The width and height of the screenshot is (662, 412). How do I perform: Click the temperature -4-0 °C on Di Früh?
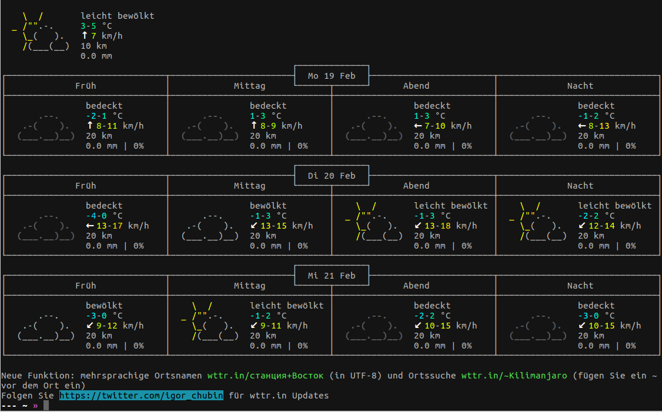pyautogui.click(x=104, y=216)
